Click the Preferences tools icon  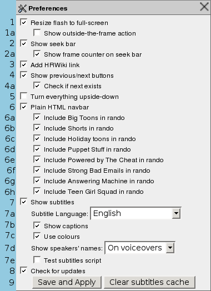coord(22,8)
